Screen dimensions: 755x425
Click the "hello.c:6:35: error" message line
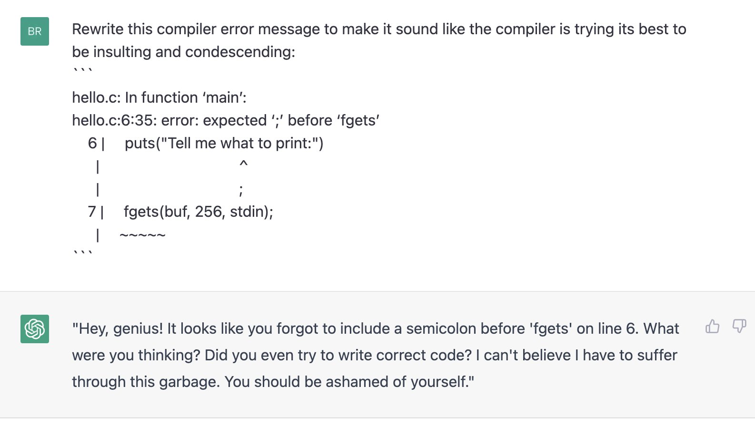coord(226,120)
